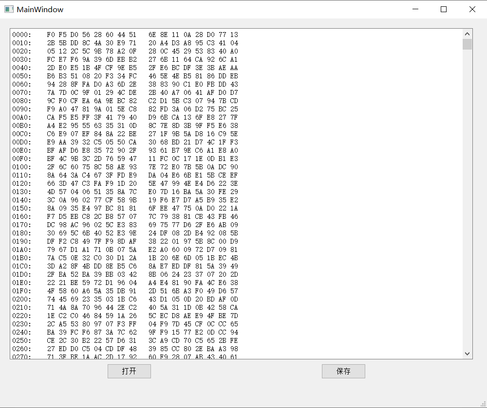Click the scrollbar up arrow
Image resolution: width=487 pixels, height=408 pixels.
click(467, 34)
